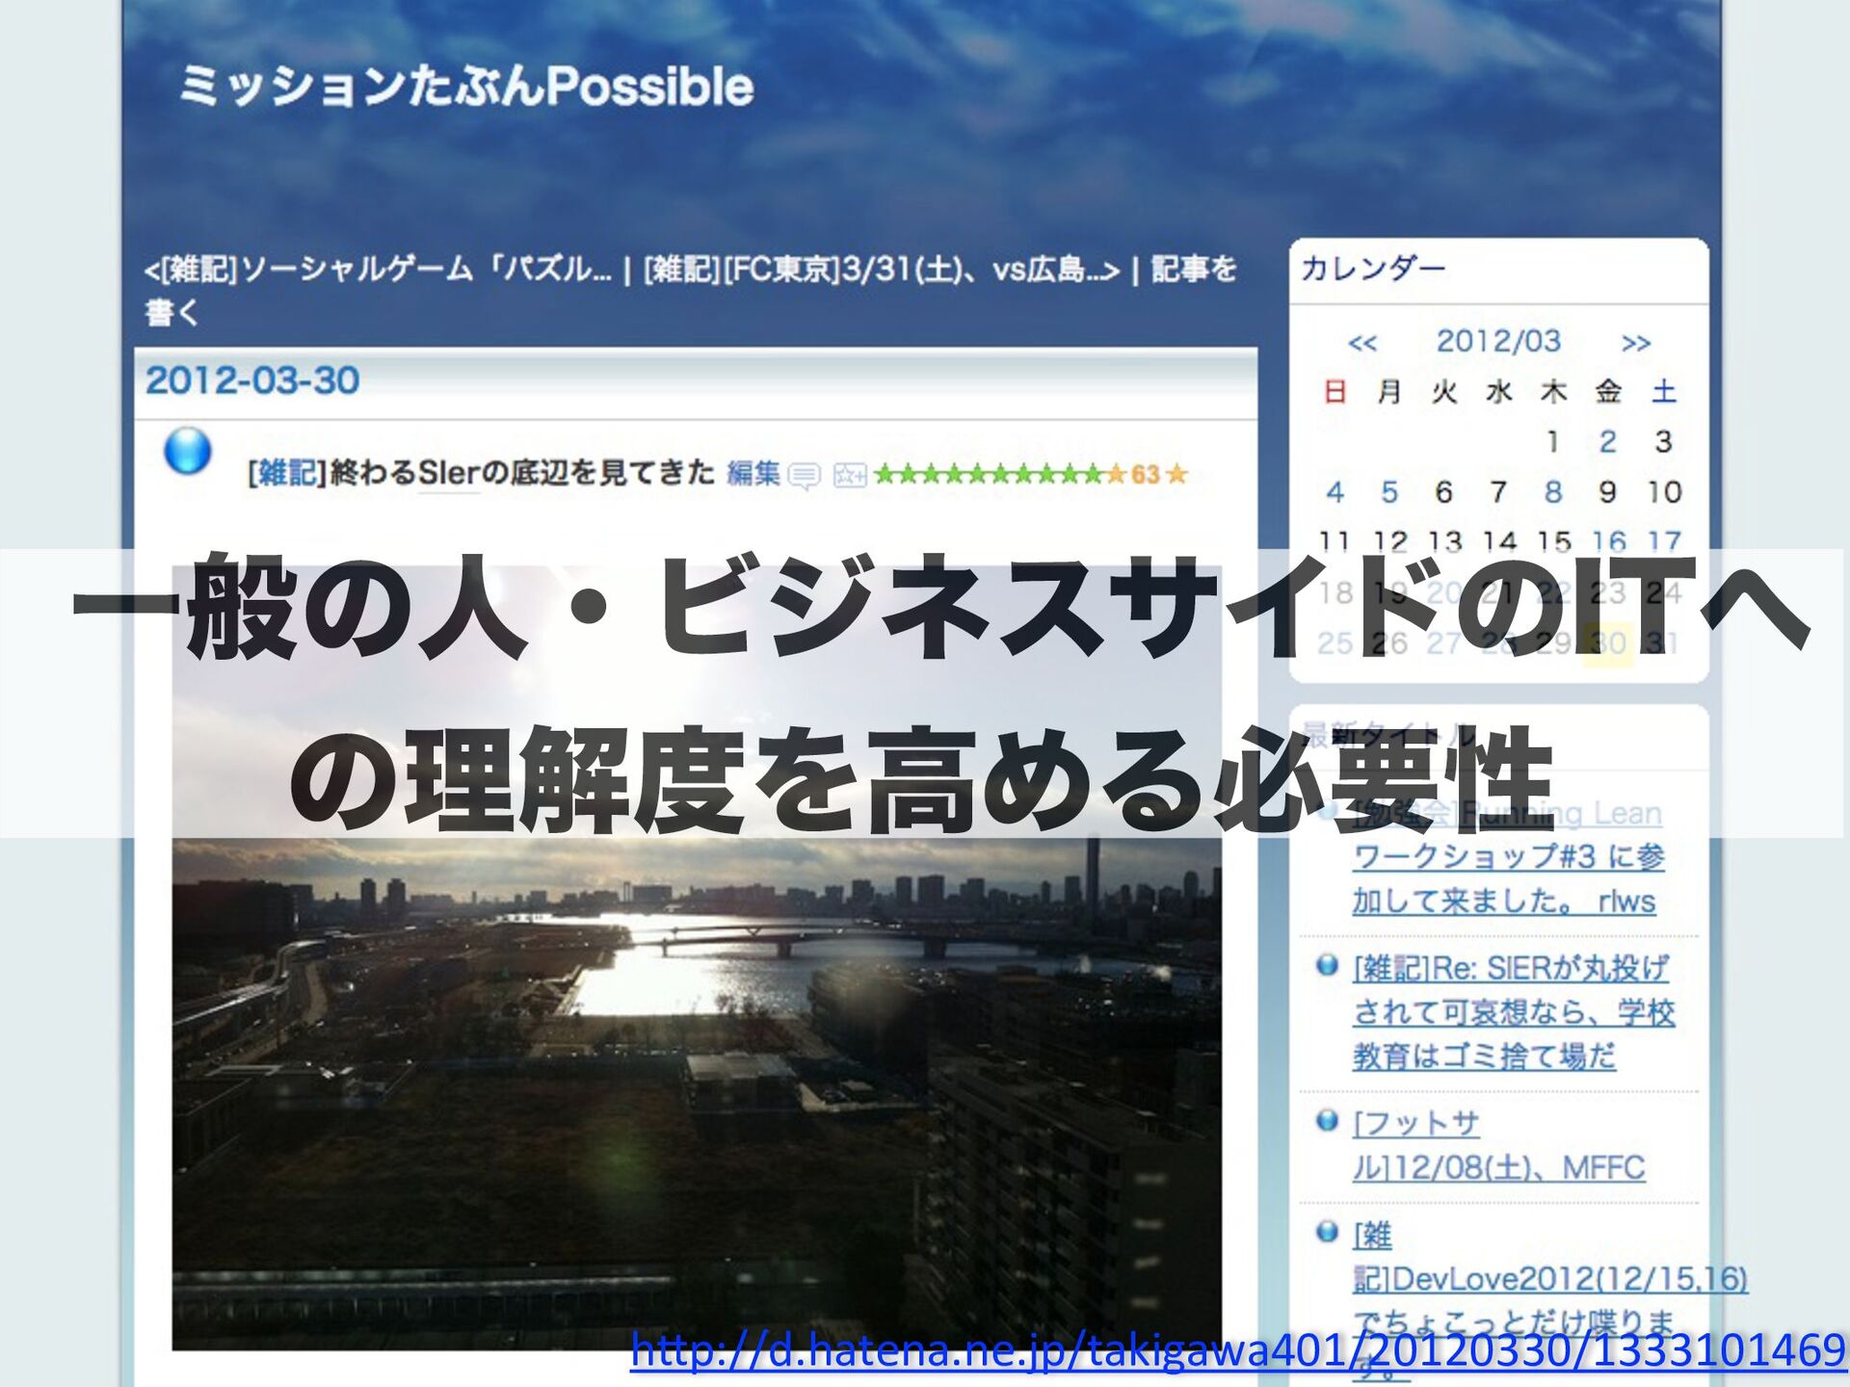This screenshot has height=1387, width=1850.
Task: Click the add-star icon before the green stars
Action: pyautogui.click(x=850, y=475)
